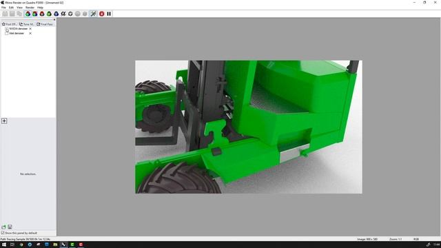Click the RGB status bar entry
Screen dimensions: 441x248
416,239
